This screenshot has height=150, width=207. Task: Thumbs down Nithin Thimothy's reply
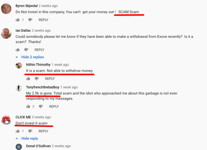point(37,79)
